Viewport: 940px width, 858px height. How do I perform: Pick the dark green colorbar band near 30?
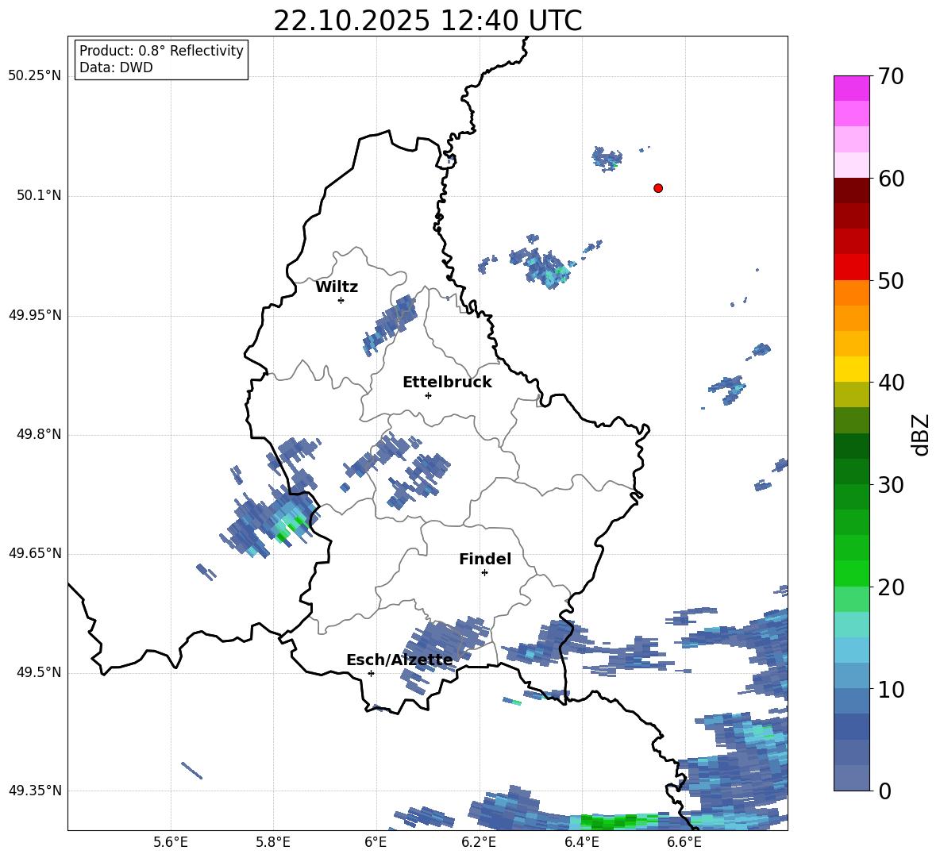click(851, 471)
